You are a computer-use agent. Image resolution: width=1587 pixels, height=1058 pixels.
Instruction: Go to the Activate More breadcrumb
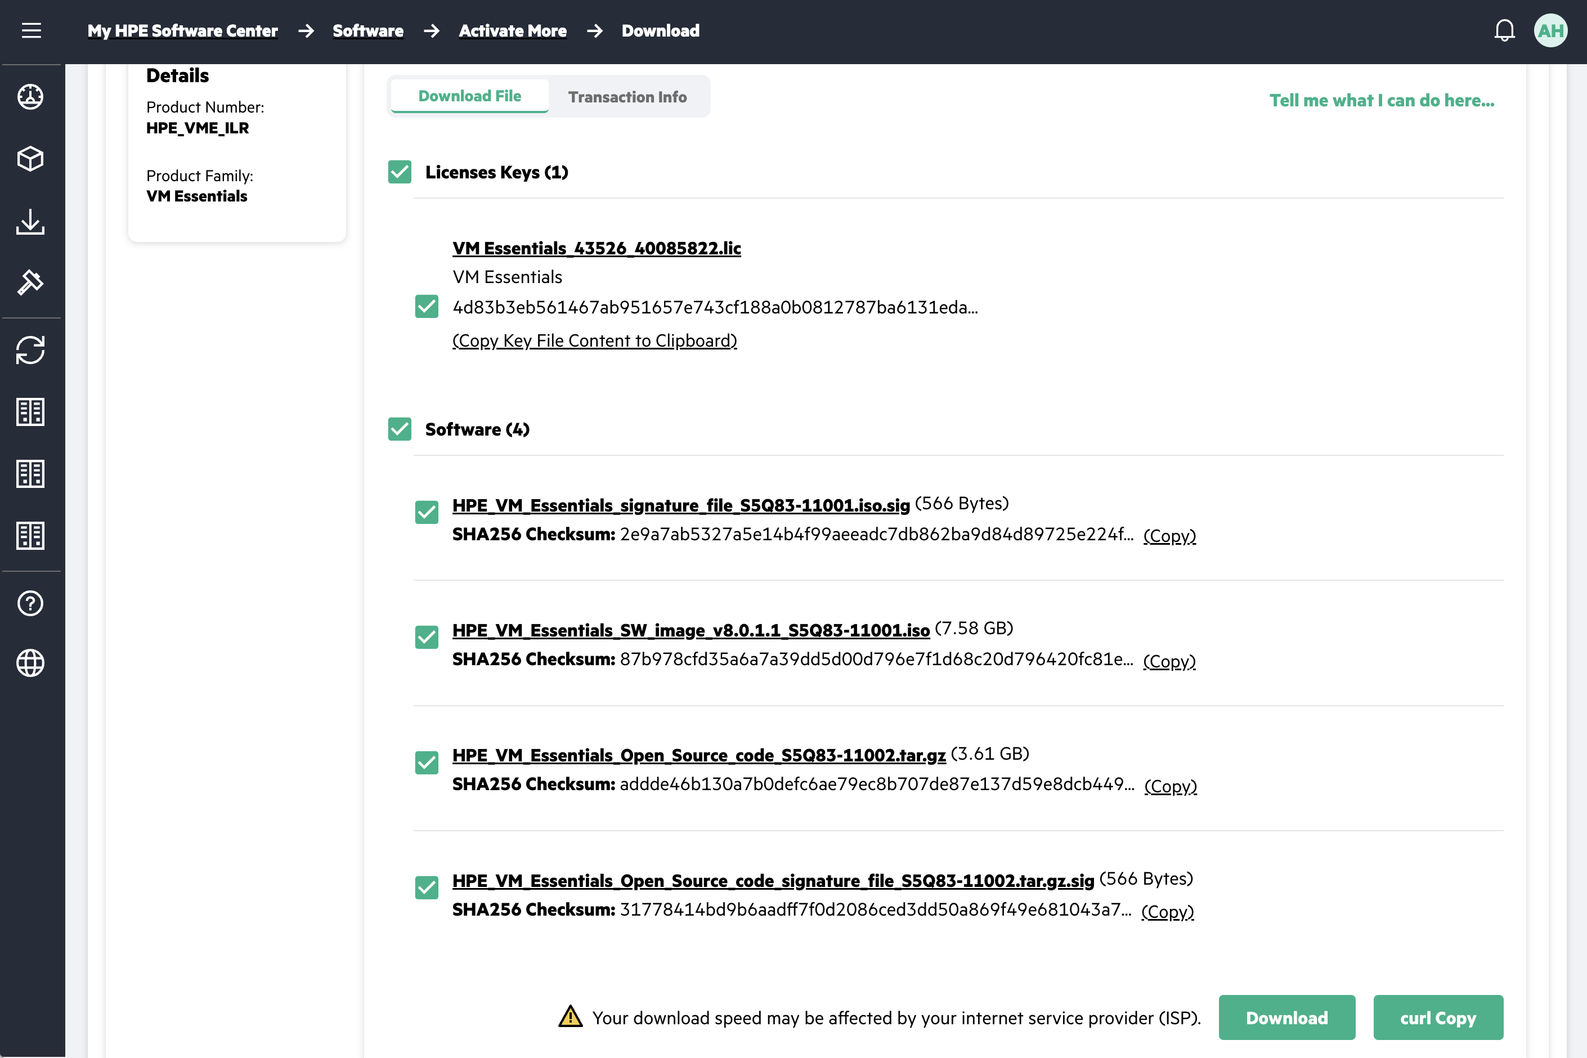tap(513, 30)
